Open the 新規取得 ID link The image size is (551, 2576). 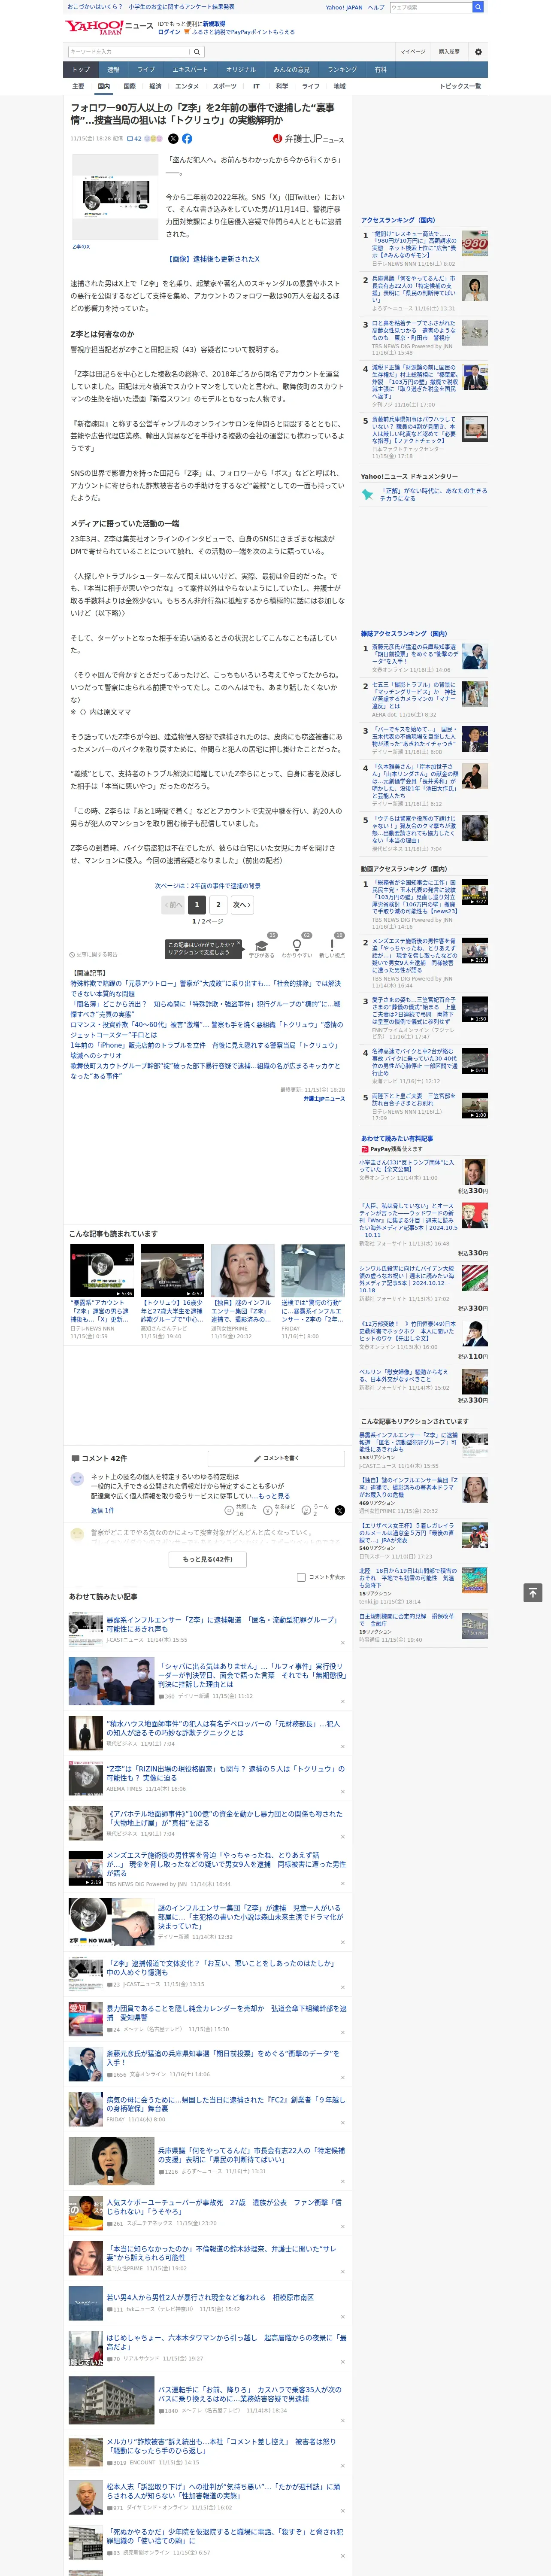pyautogui.click(x=214, y=23)
